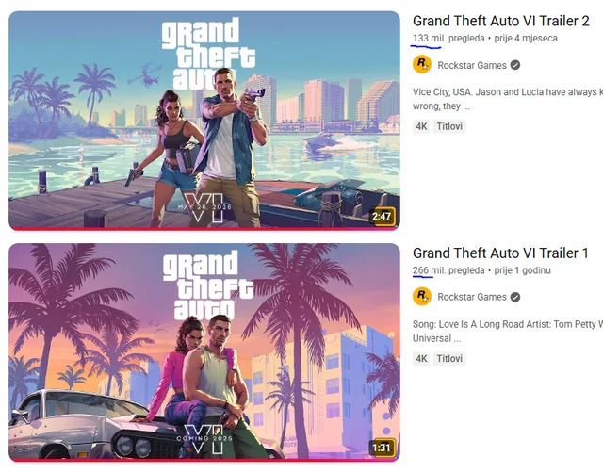The width and height of the screenshot is (603, 473).
Task: Click the 1:31 duration label on Trailer 1
Action: 382,448
